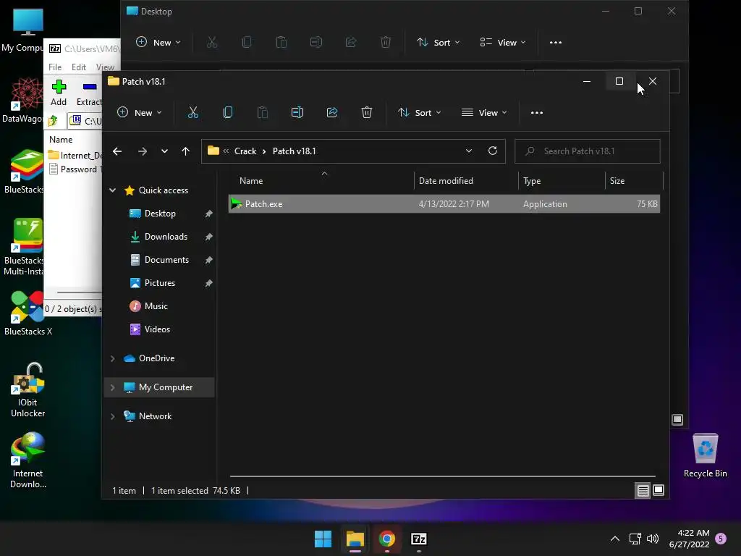Image resolution: width=741 pixels, height=556 pixels.
Task: Open Sort dropdown in Patch v18.1 window
Action: pyautogui.click(x=419, y=112)
